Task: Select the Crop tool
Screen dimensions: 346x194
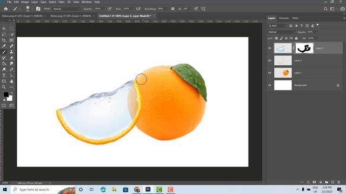Action: [x=4, y=40]
